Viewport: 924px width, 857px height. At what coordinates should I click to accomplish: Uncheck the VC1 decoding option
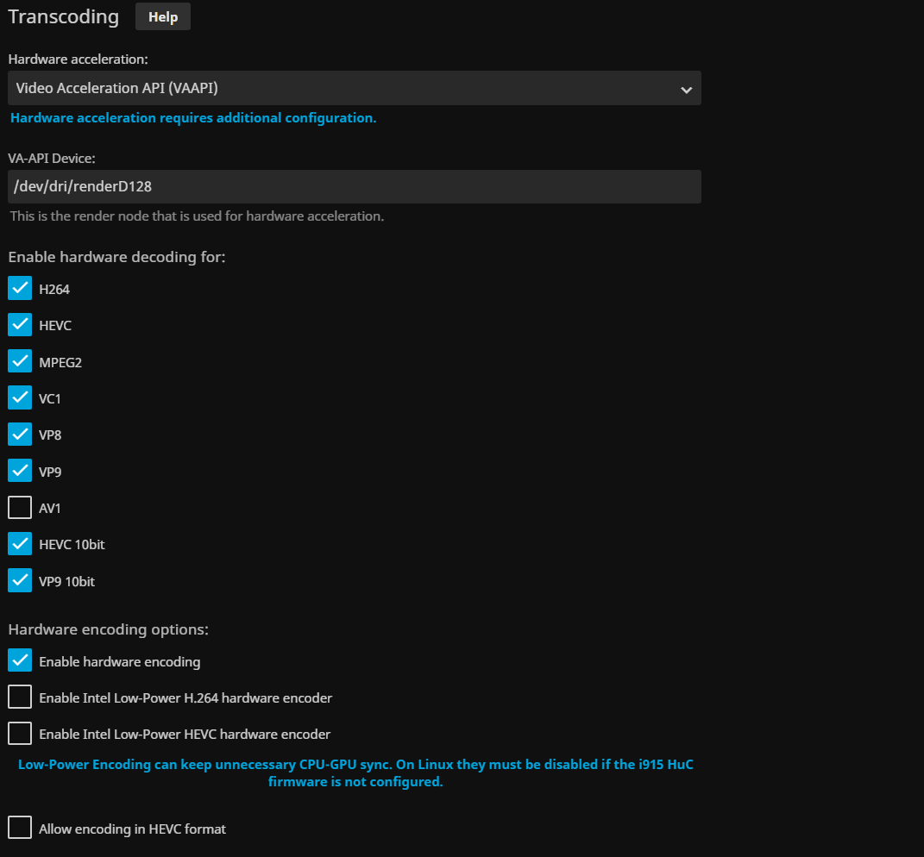coord(20,398)
